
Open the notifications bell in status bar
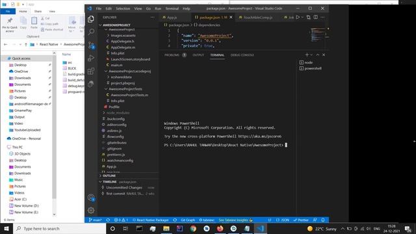click(x=323, y=220)
